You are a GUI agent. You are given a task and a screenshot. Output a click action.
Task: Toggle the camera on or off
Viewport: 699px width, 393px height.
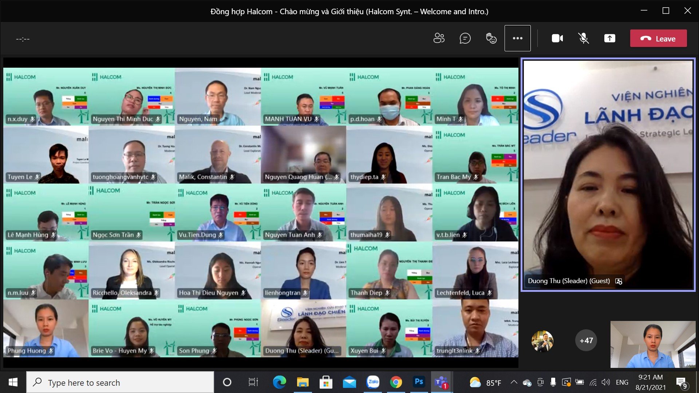click(x=557, y=38)
